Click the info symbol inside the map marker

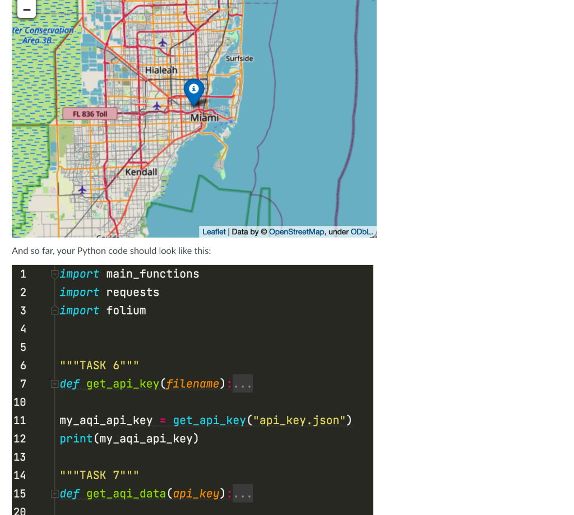[194, 89]
